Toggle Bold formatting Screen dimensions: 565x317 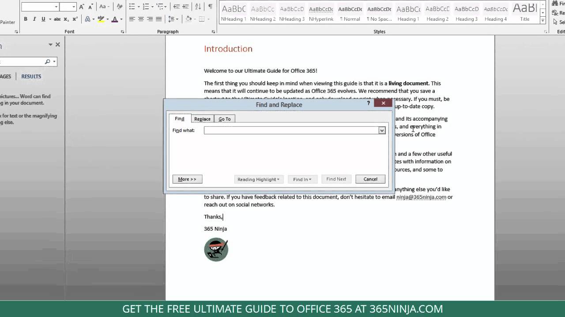tap(26, 19)
